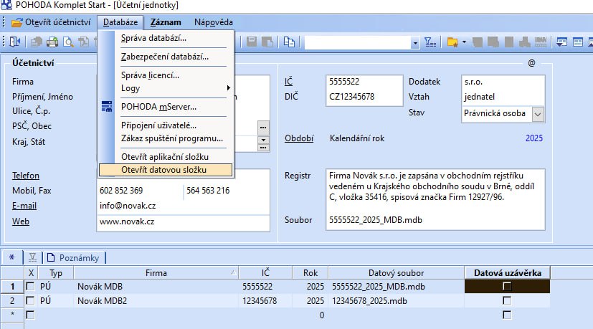The height and width of the screenshot is (329, 593).
Task: Click the grayed organization chart toolbar icon
Action: 525,42
